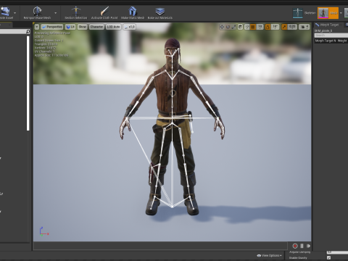Click the Make Static Mesh icon
This screenshot has height=261, width=348.
[133, 11]
